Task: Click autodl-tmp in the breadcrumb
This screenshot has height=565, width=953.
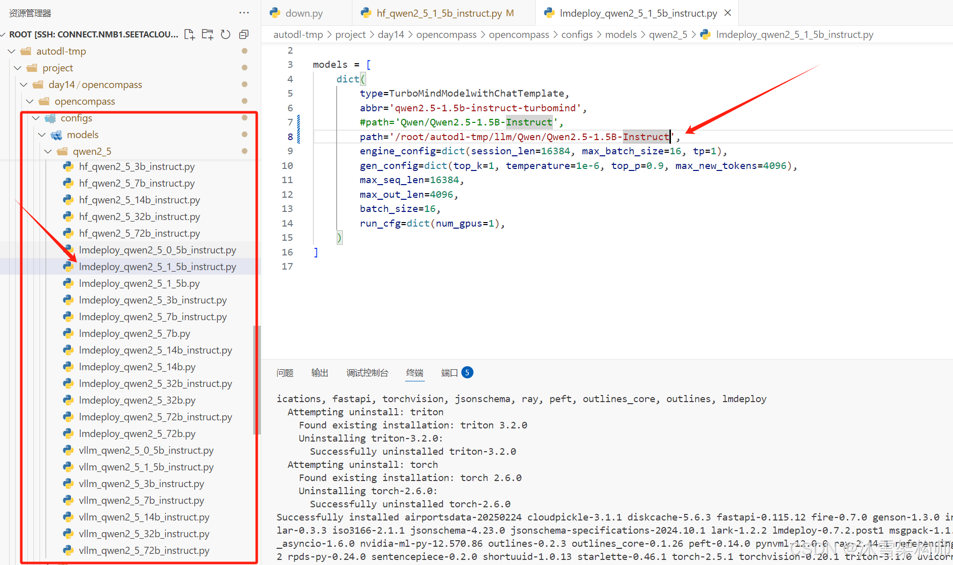Action: tap(298, 34)
